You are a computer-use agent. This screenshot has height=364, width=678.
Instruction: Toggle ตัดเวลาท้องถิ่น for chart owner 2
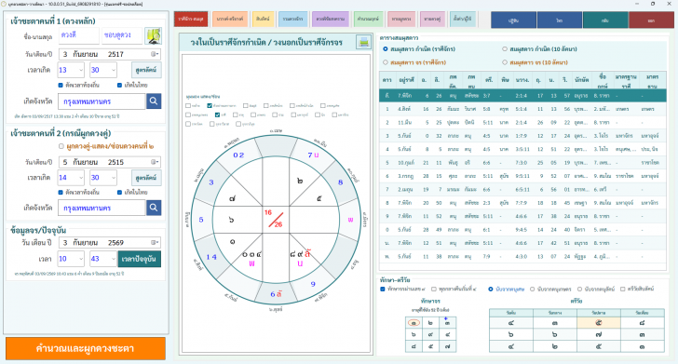click(61, 192)
